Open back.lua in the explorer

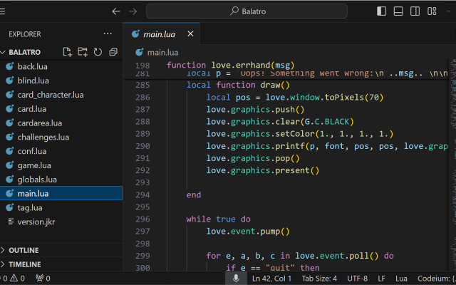coord(61,66)
